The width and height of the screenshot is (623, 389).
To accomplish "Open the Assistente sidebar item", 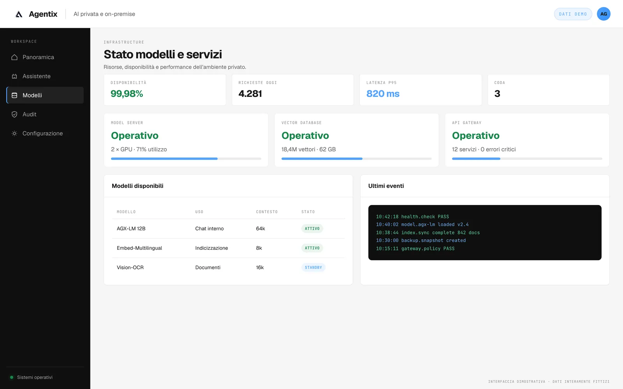I will click(45, 76).
